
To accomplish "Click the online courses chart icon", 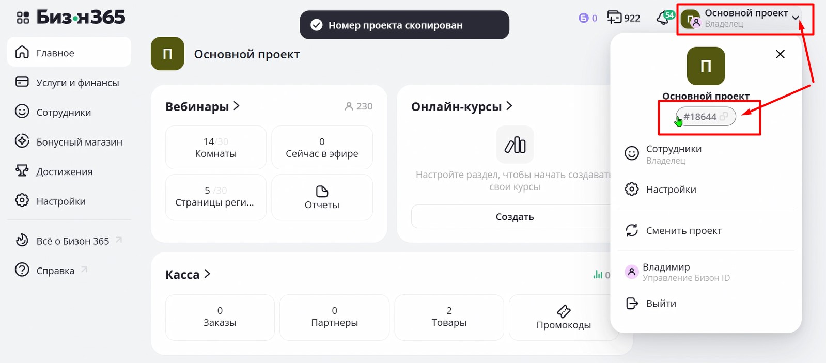I will click(515, 145).
